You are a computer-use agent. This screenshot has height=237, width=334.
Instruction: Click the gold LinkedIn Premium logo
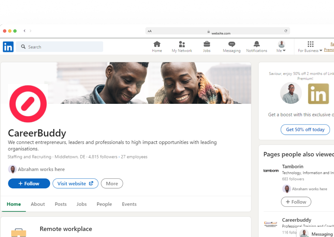pyautogui.click(x=318, y=94)
